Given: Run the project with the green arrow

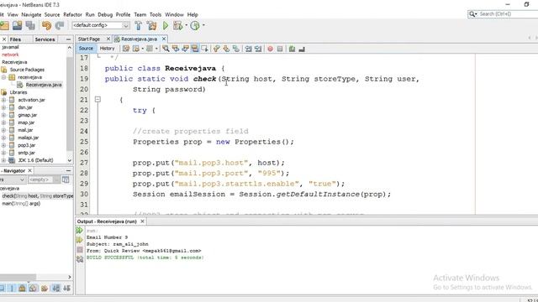Looking at the screenshot, I should pos(166,25).
